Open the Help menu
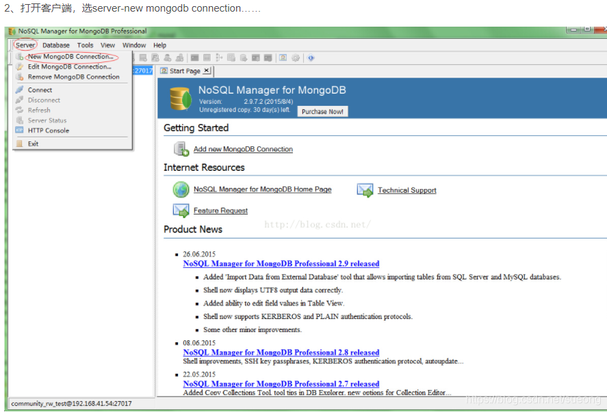607x412 pixels. (x=159, y=45)
